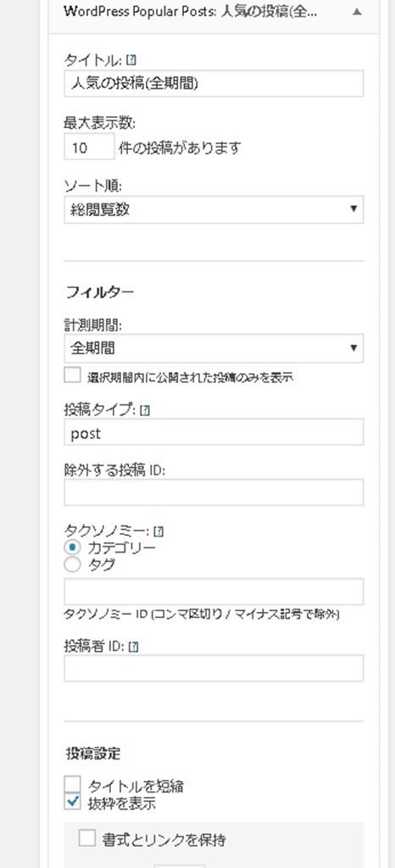
Task: Click the 投稿者 ID input field
Action: coord(214,668)
